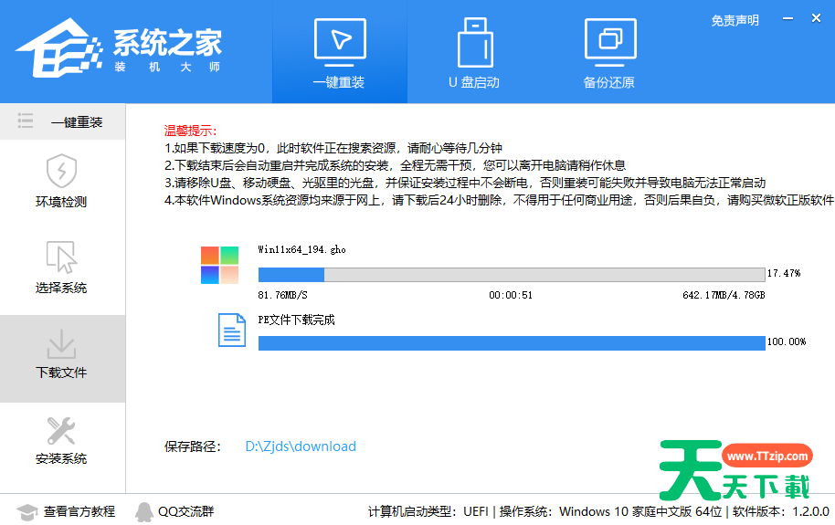Viewport: 835px width, 525px height.
Task: Open 查看官方教程 tutorial link
Action: [79, 511]
